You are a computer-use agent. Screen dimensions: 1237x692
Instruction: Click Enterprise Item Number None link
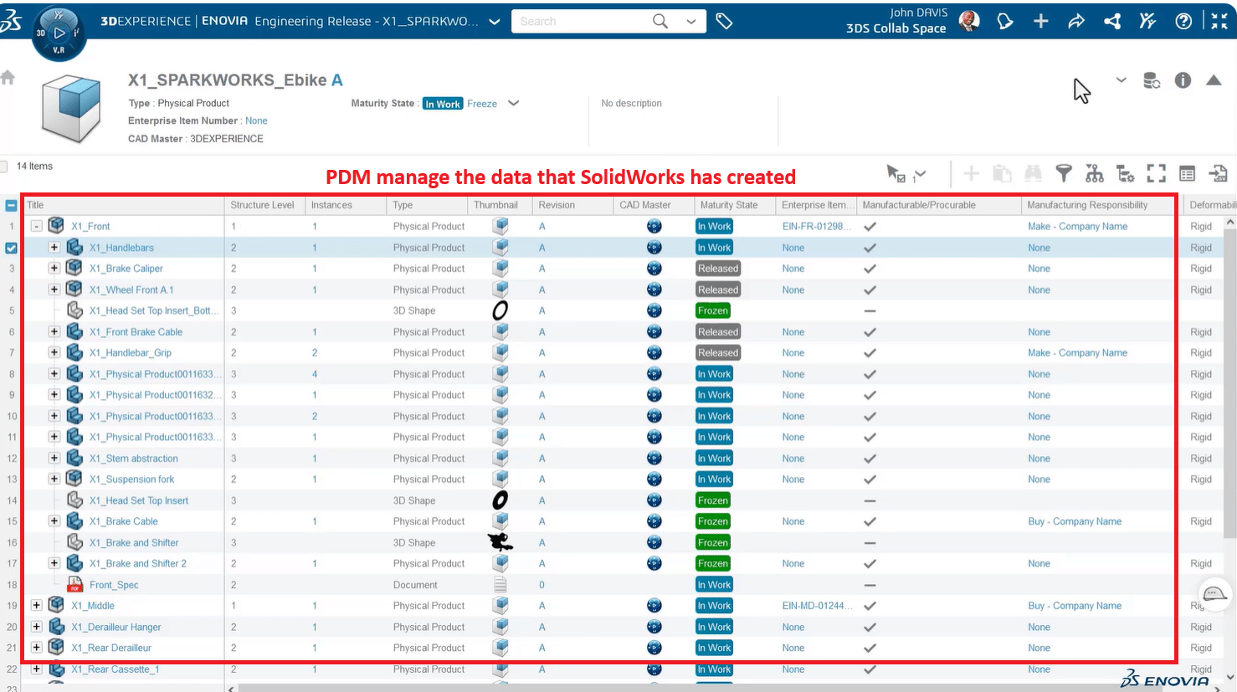click(256, 120)
